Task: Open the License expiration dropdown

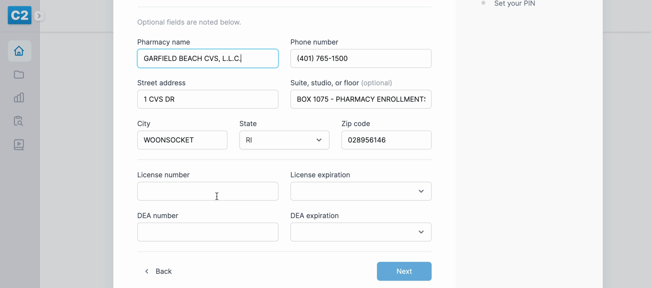Action: [361, 191]
